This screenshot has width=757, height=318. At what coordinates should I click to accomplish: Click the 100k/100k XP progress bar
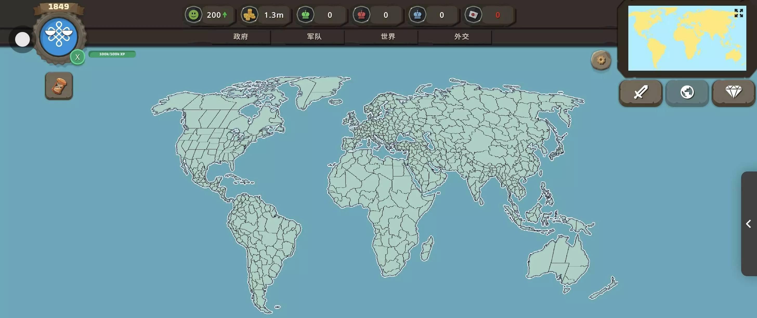pos(112,54)
